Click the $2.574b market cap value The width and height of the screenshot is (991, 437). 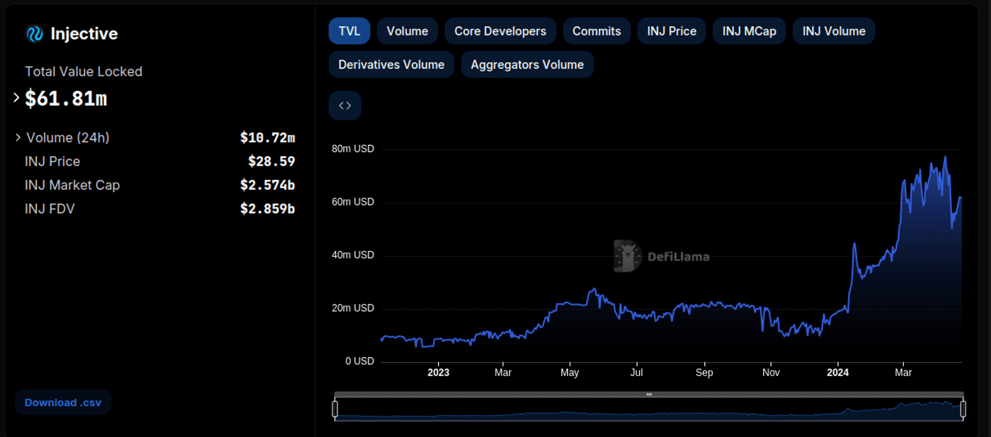pyautogui.click(x=267, y=185)
